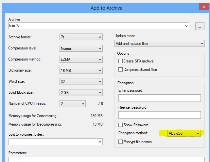Toggle the Show Password checkbox
Screen dimensions: 210x162
(121, 125)
